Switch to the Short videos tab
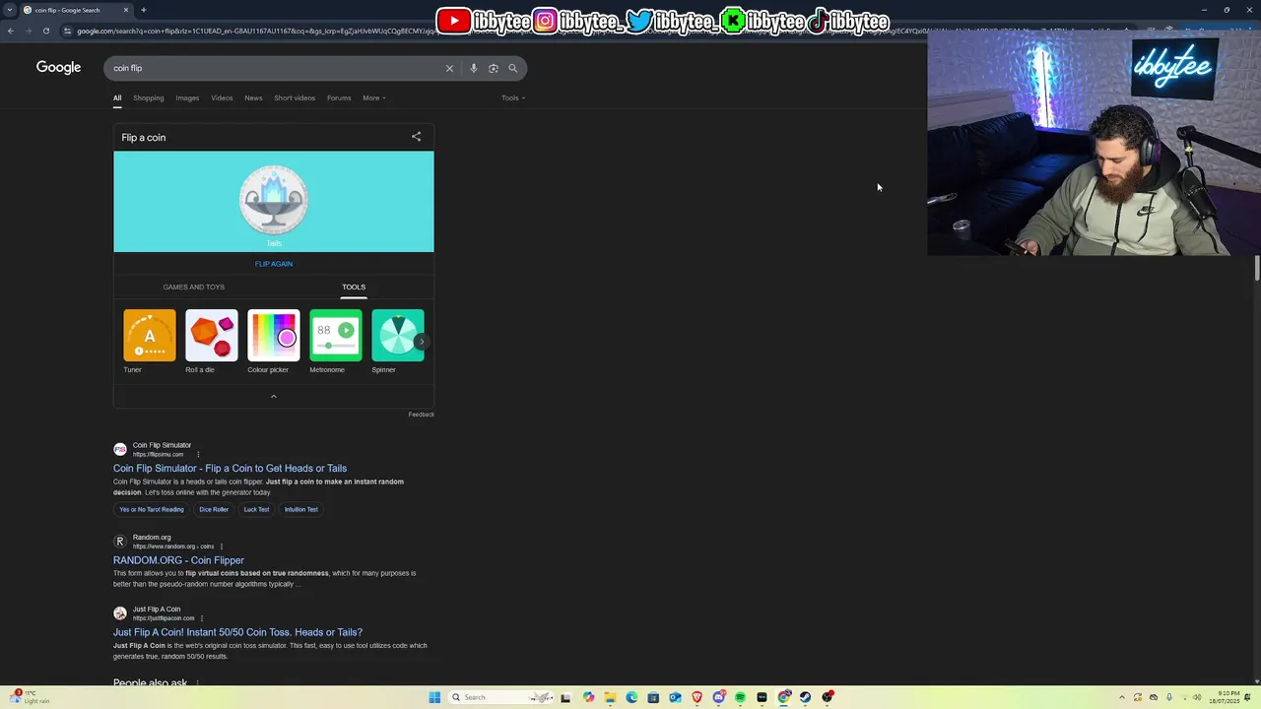This screenshot has width=1261, height=709. (x=295, y=97)
